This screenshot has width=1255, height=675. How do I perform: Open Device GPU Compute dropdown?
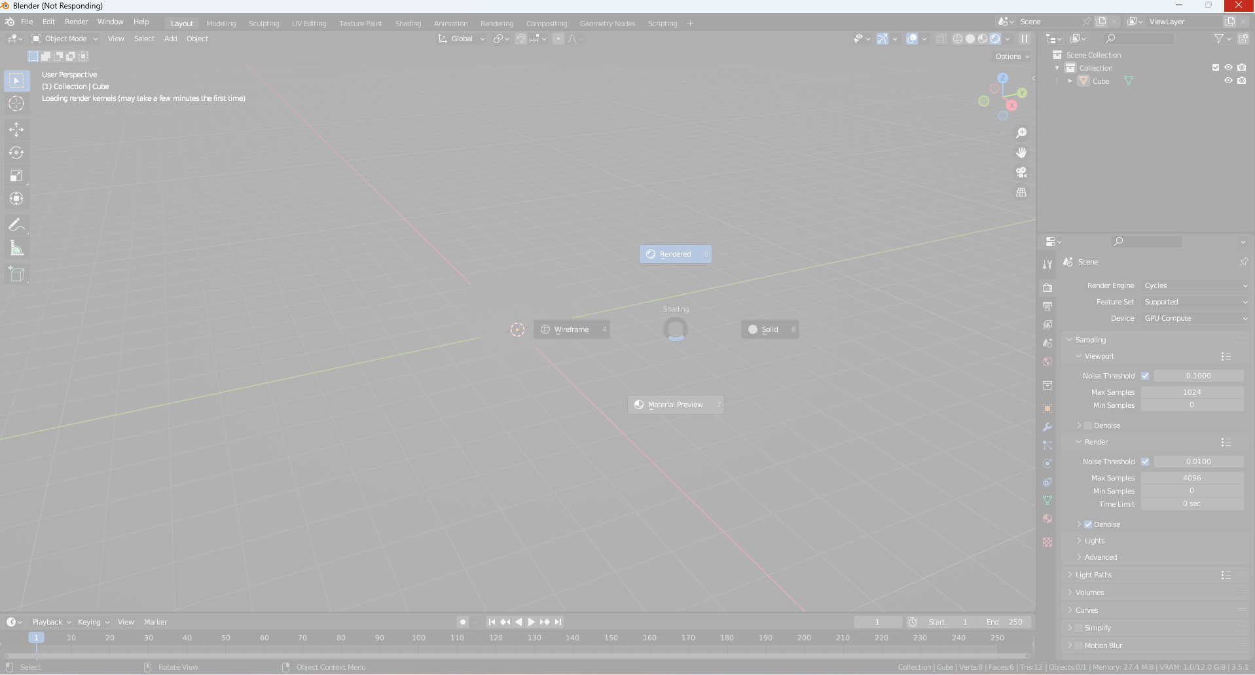click(1195, 318)
